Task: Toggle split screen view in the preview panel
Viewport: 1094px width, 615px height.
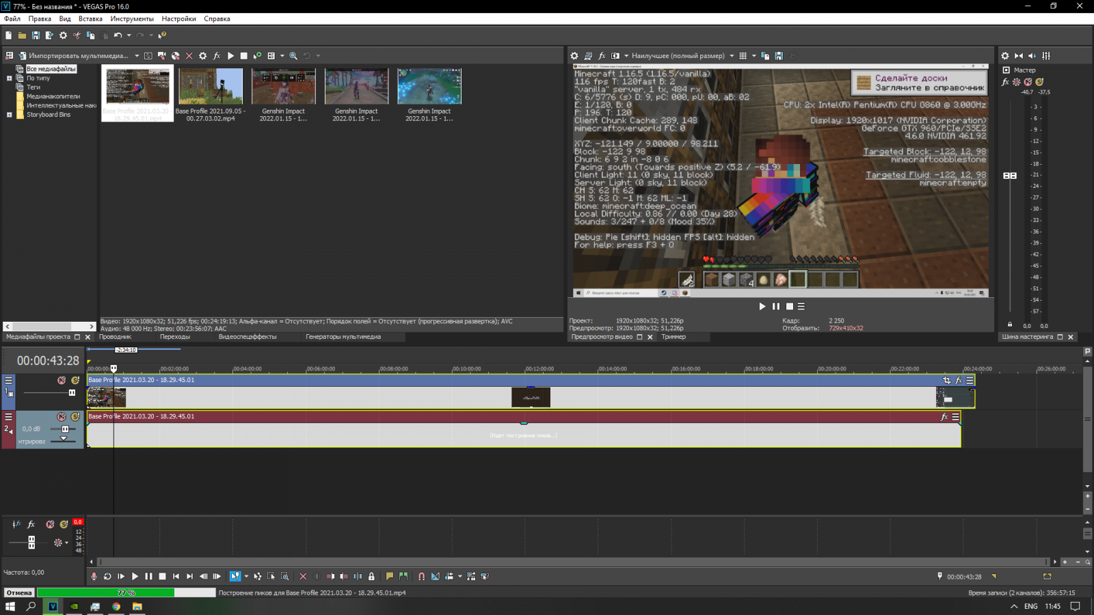Action: (x=615, y=56)
